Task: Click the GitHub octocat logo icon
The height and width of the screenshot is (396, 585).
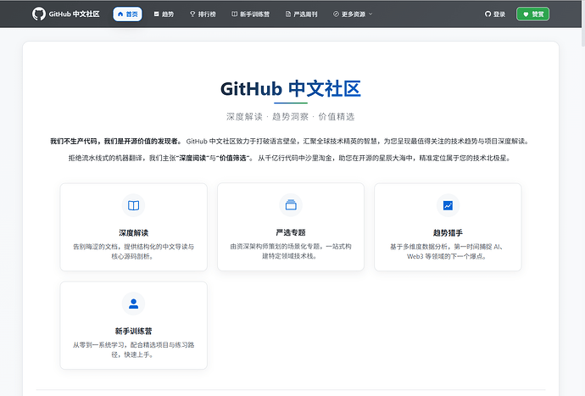Action: [39, 14]
